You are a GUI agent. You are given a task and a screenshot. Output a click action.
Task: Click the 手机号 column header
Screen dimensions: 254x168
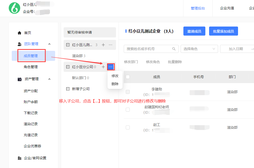[x=198, y=77]
